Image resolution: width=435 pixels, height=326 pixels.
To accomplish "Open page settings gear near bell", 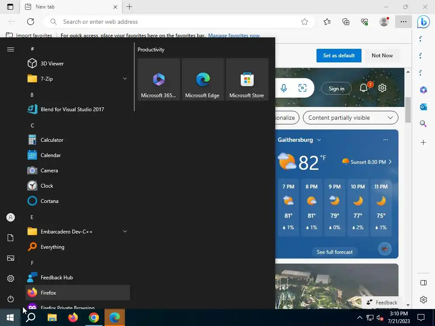I will point(382,88).
